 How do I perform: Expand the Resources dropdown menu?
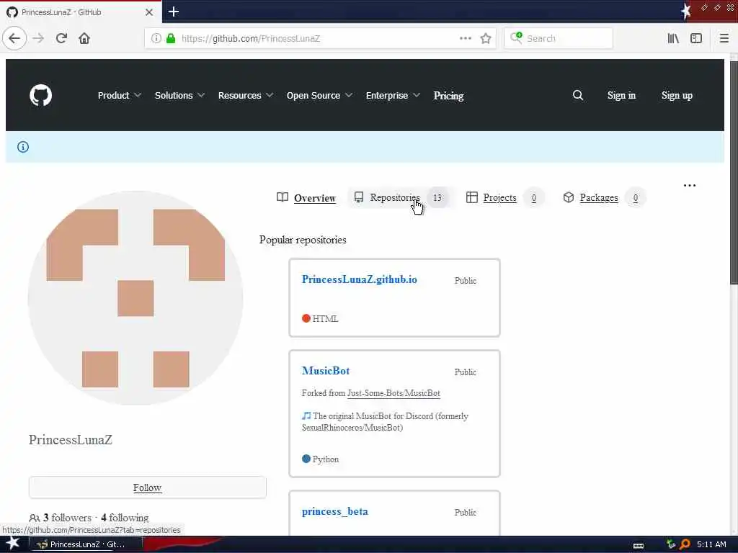point(245,96)
